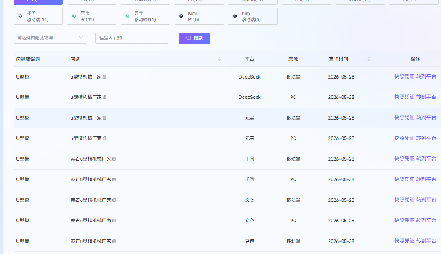
Task: Open 快照凭证 for the 千问 PC row
Action: pos(404,179)
